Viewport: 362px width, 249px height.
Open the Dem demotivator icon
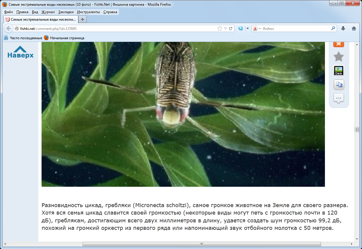(338, 70)
